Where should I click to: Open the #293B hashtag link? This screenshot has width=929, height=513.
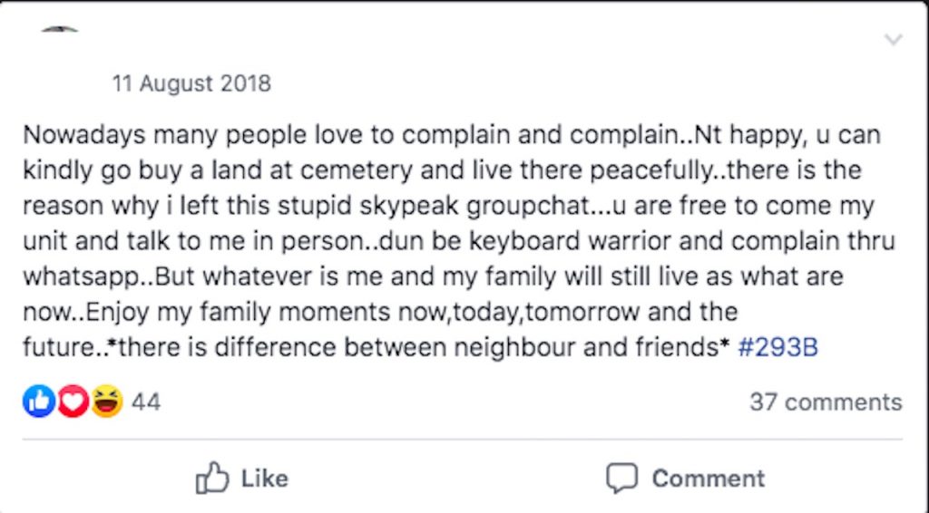(778, 347)
